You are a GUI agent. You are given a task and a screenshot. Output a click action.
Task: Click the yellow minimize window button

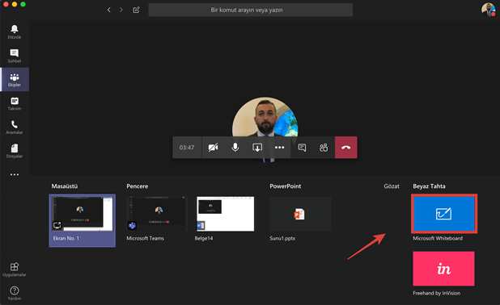point(15,4)
